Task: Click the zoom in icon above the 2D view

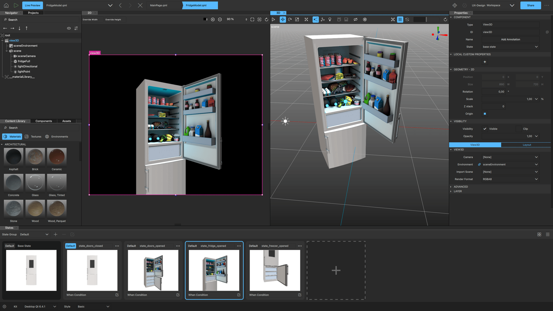Action: [213, 19]
